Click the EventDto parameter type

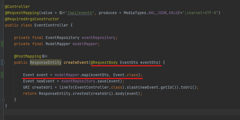(129, 63)
